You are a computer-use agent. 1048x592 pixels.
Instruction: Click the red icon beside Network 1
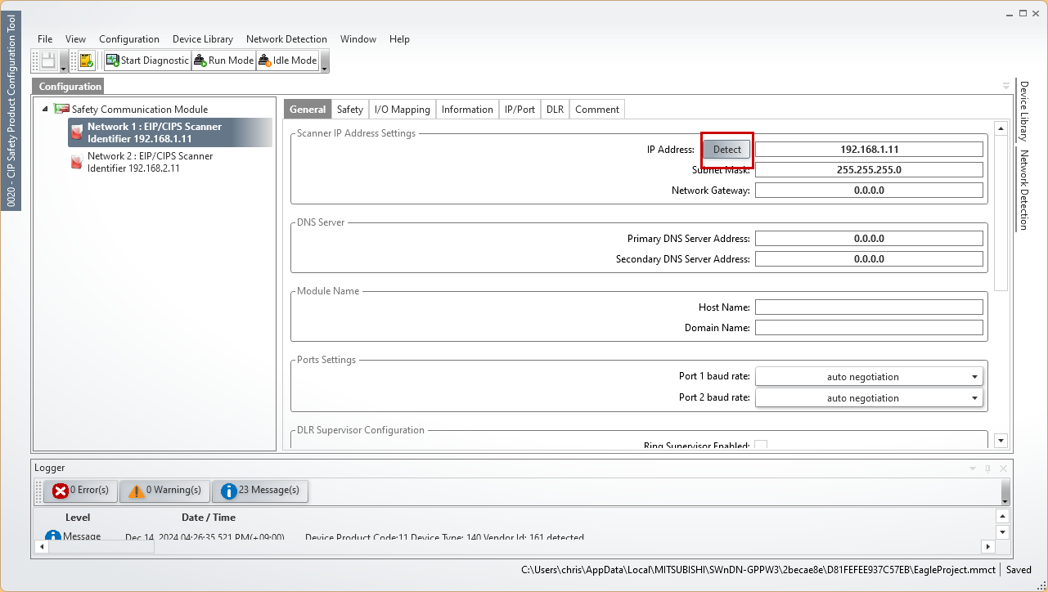pos(76,132)
